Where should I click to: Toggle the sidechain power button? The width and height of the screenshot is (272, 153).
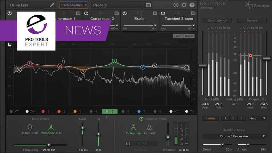pos(128,143)
